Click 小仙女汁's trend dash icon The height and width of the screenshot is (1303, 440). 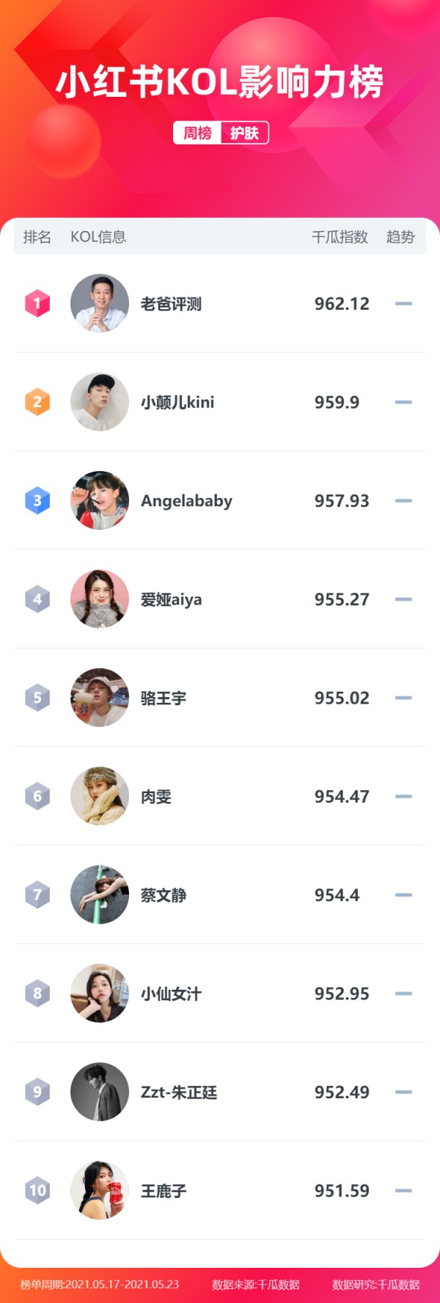click(x=403, y=993)
